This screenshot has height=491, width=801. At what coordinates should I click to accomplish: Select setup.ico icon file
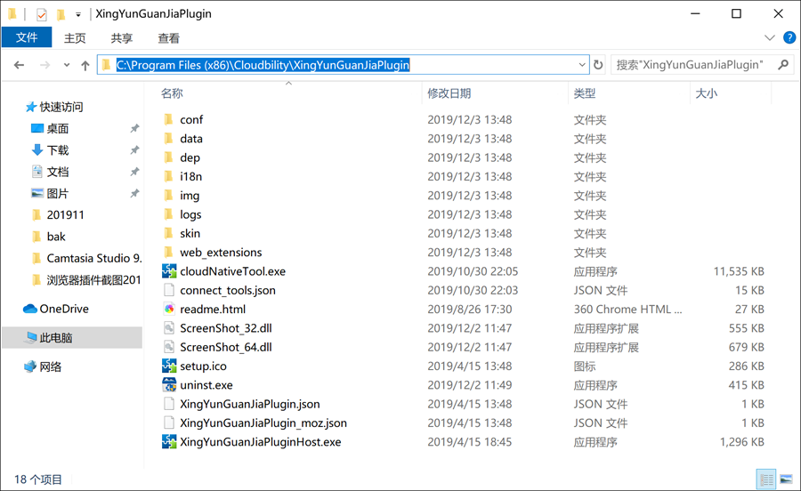169,366
